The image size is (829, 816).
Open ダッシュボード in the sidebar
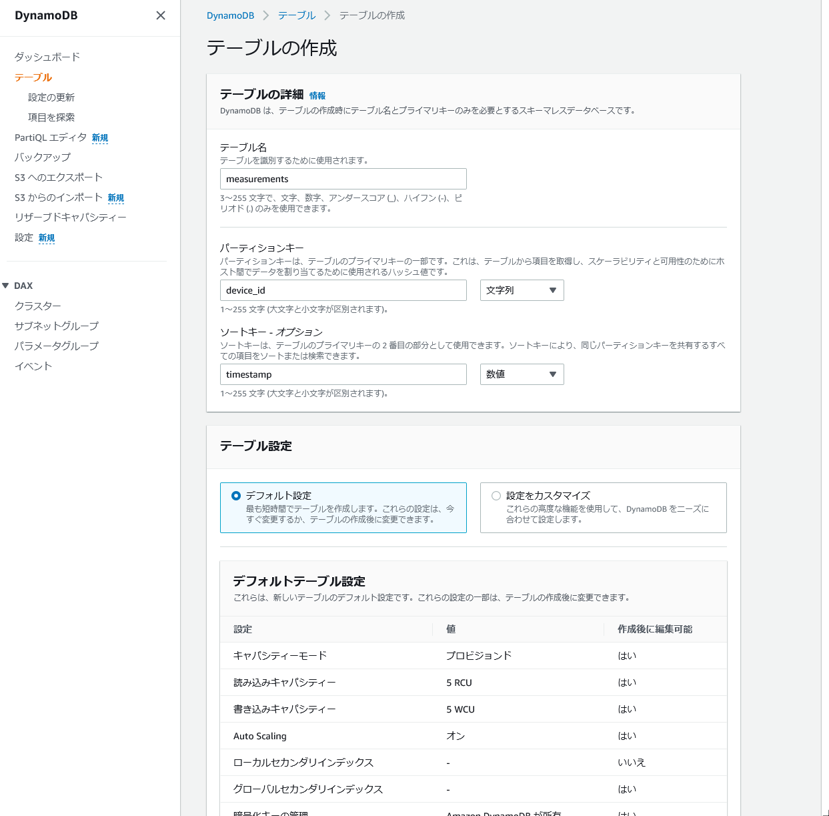click(47, 57)
